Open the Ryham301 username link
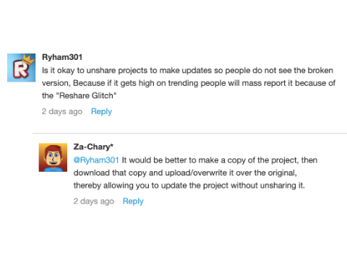 tap(62, 57)
